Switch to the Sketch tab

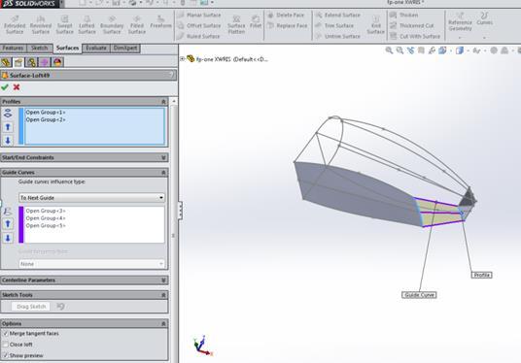(40, 49)
